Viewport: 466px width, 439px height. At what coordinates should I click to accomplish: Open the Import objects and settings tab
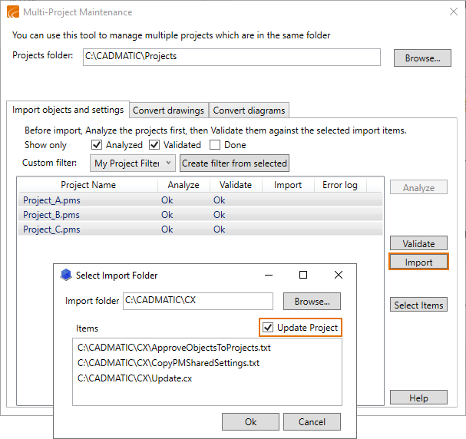click(68, 110)
